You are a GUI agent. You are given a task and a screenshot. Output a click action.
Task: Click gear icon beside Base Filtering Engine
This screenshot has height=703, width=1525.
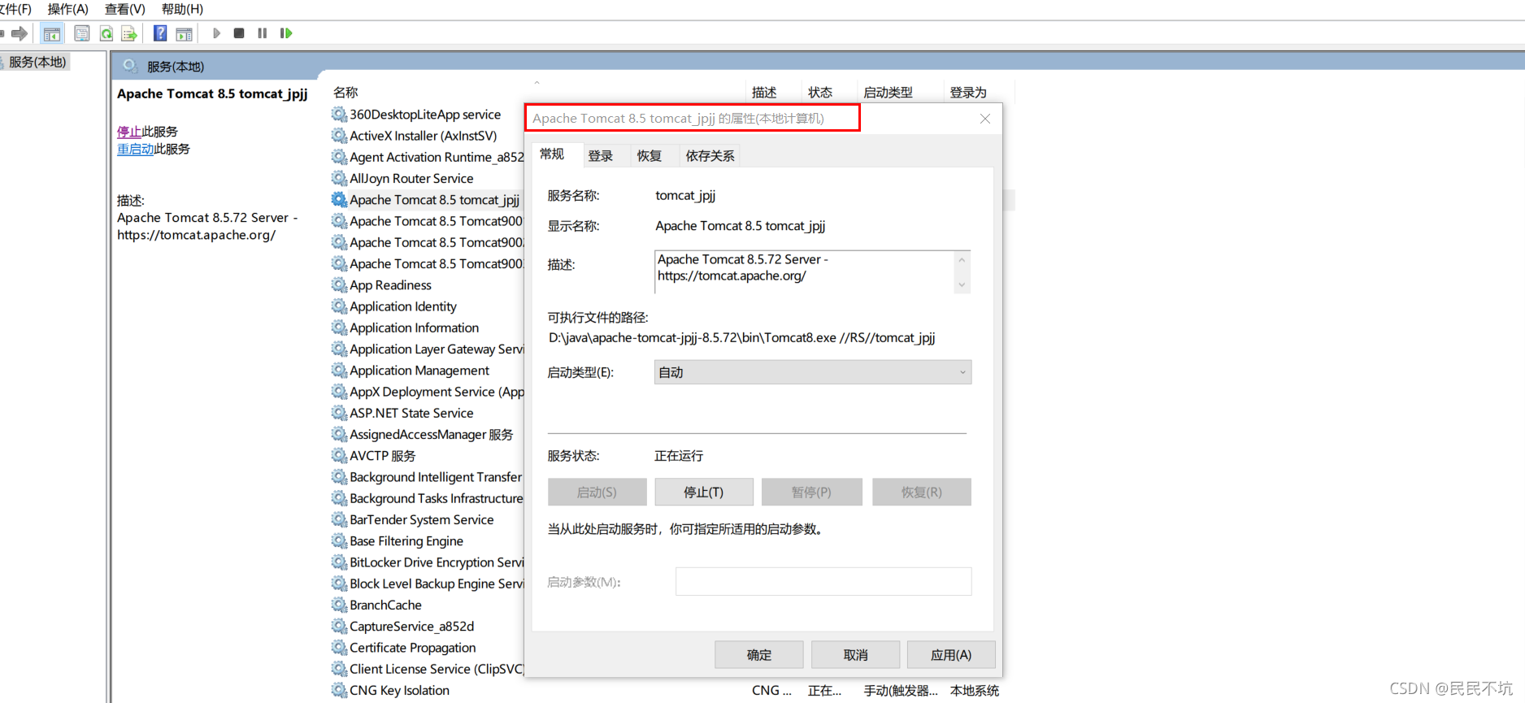click(x=339, y=541)
